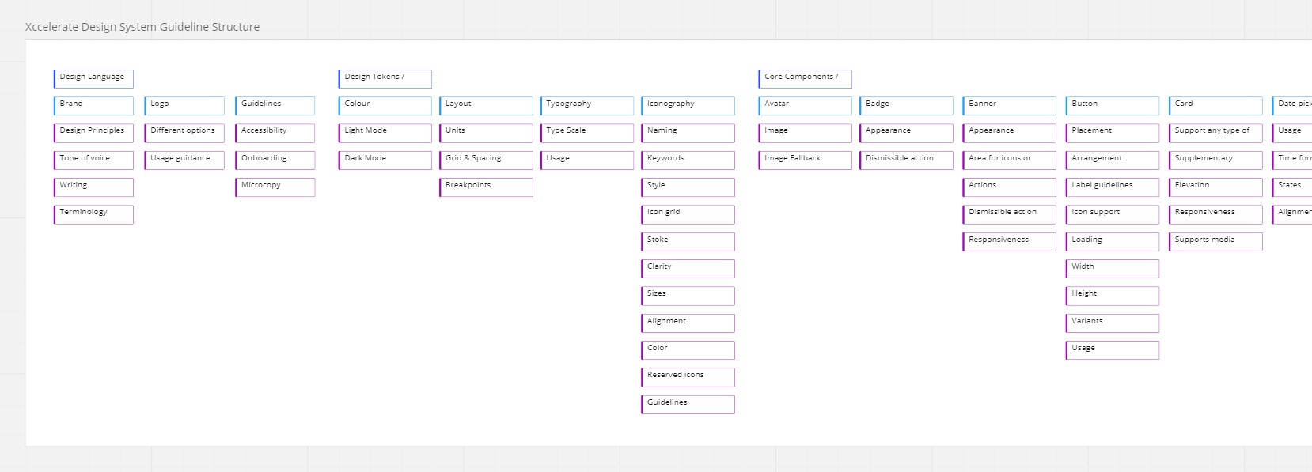The image size is (1312, 472).
Task: Click the Area for icons or card
Action: point(1009,160)
